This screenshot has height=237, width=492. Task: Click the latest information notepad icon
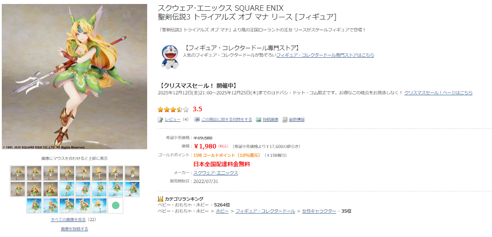[285, 120]
